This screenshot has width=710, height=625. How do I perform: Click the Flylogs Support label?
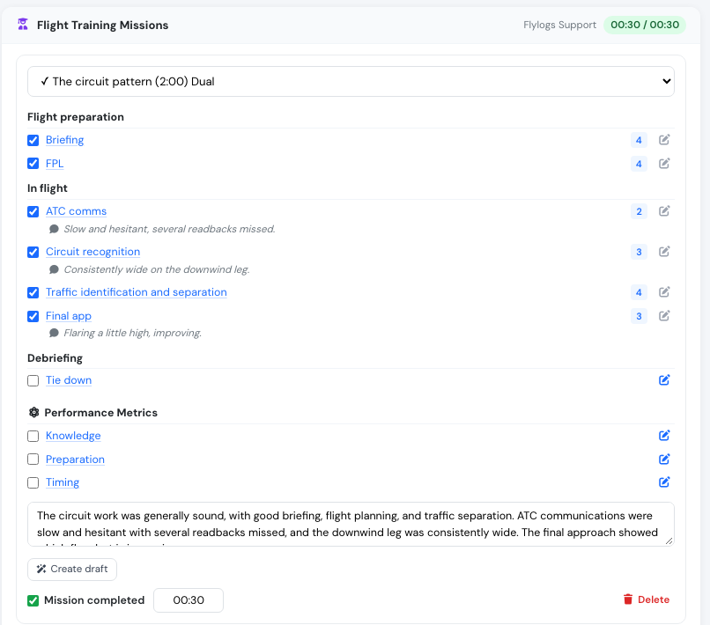point(559,25)
